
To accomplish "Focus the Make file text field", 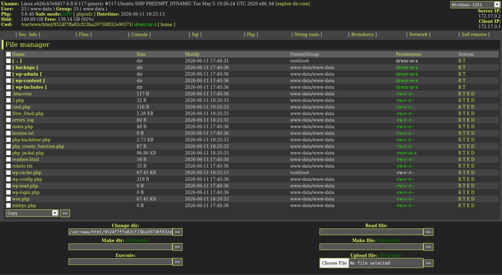I will pyautogui.click(x=371, y=247).
